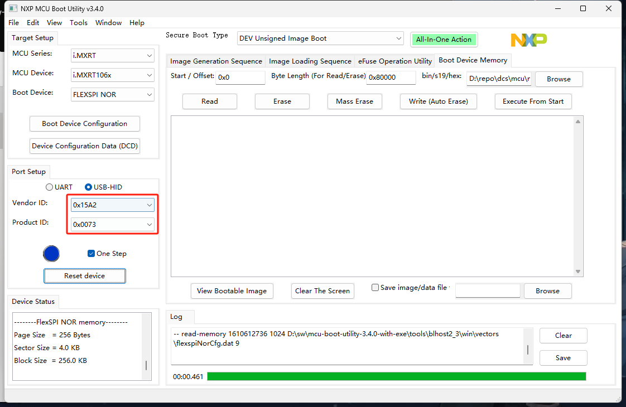Open the Boot Device dropdown
This screenshot has height=407, width=626.
point(112,95)
